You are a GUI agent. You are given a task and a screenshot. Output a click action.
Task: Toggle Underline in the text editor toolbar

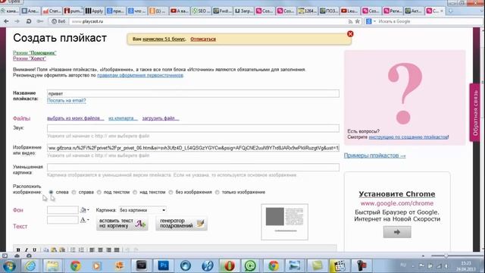click(x=34, y=249)
